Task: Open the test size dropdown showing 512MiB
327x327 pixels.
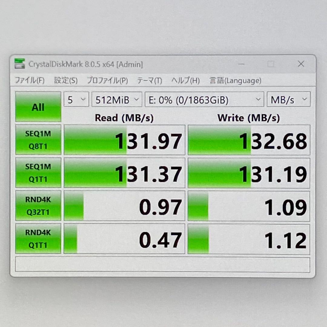Action: [117, 99]
